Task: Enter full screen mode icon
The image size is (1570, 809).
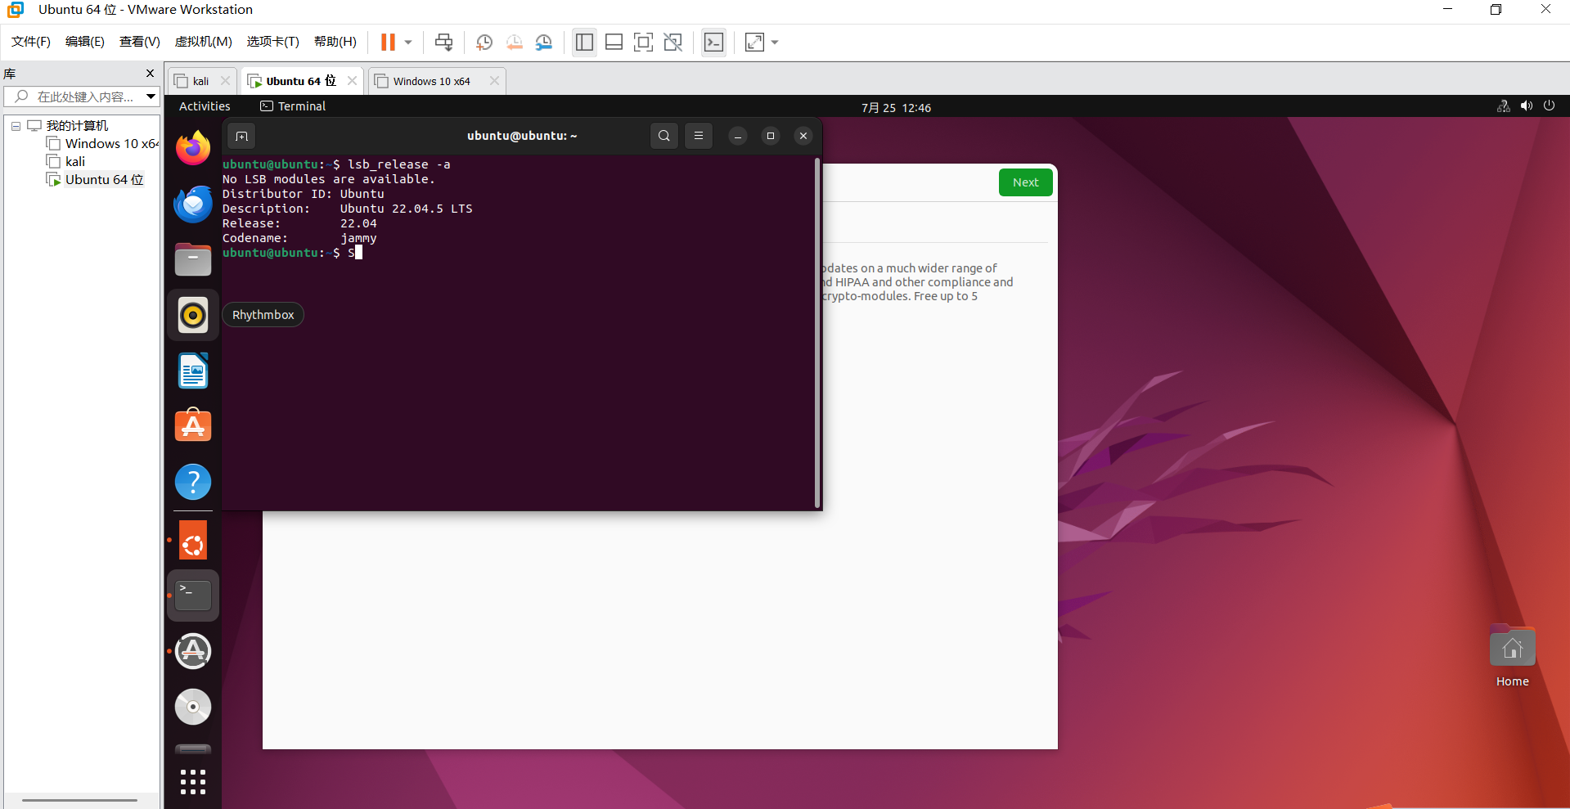Action: (x=644, y=43)
